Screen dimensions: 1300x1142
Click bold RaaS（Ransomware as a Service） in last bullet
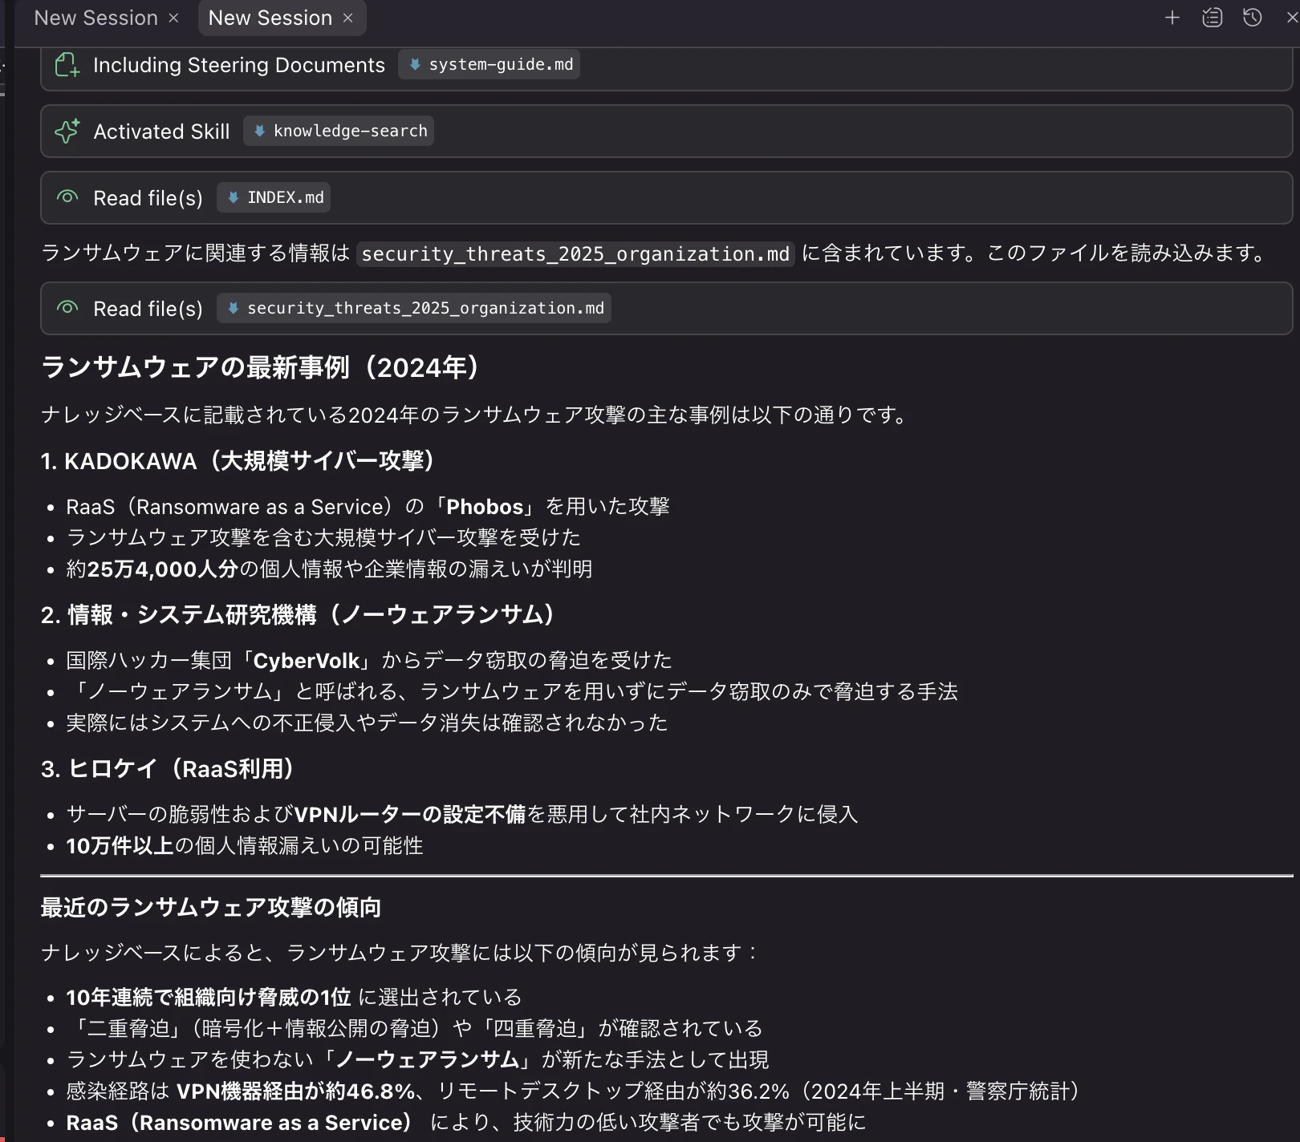tap(239, 1123)
